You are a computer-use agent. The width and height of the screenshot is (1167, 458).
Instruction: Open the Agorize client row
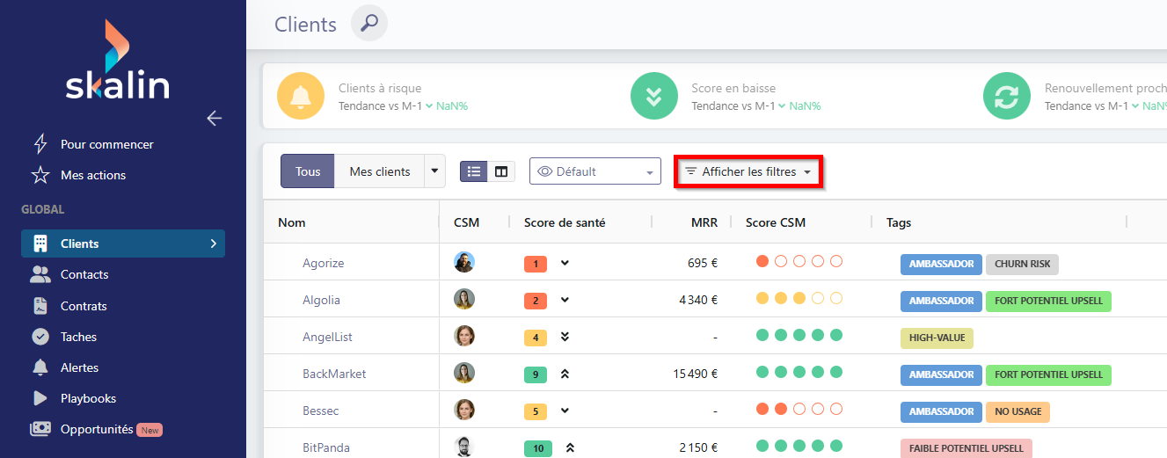[323, 263]
